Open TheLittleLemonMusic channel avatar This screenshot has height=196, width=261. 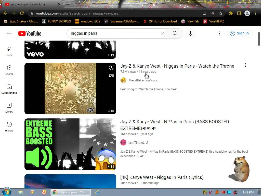pyautogui.click(x=123, y=80)
